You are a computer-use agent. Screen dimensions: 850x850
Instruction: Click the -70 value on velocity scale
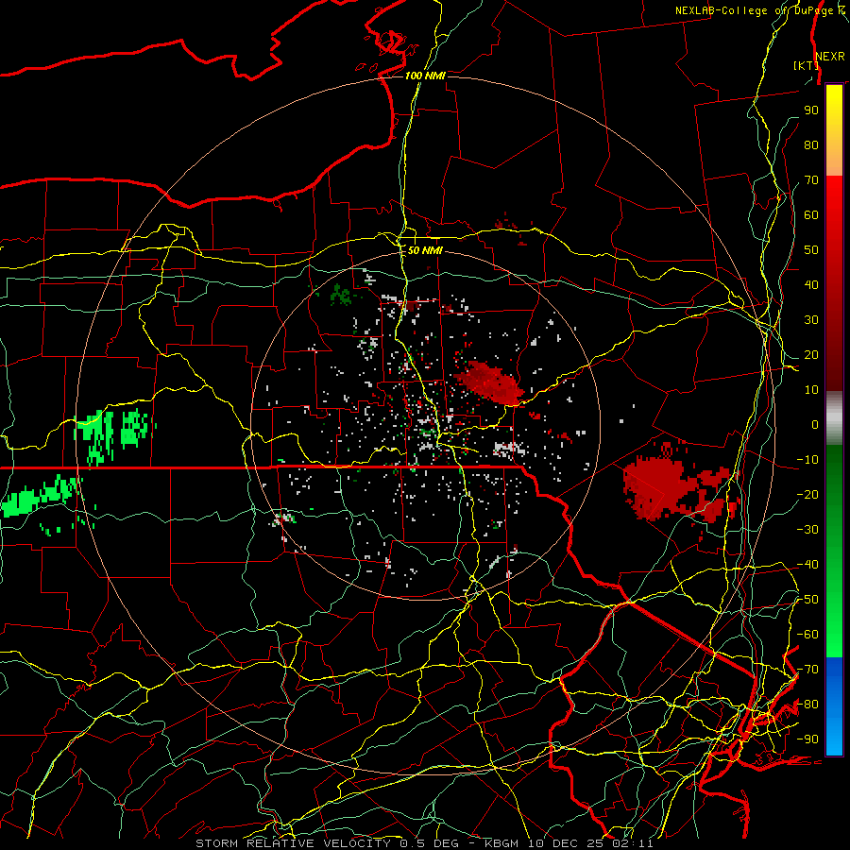coord(807,669)
